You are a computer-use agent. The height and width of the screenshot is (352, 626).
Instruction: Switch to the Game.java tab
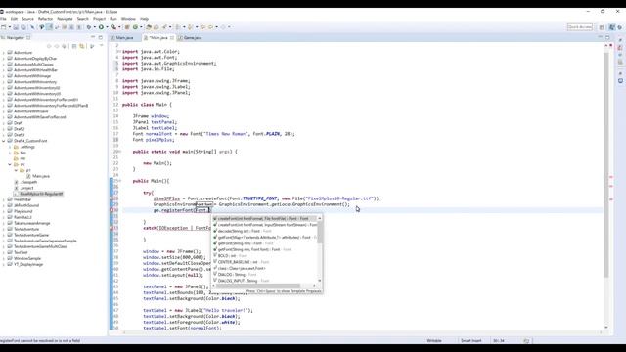coord(192,38)
